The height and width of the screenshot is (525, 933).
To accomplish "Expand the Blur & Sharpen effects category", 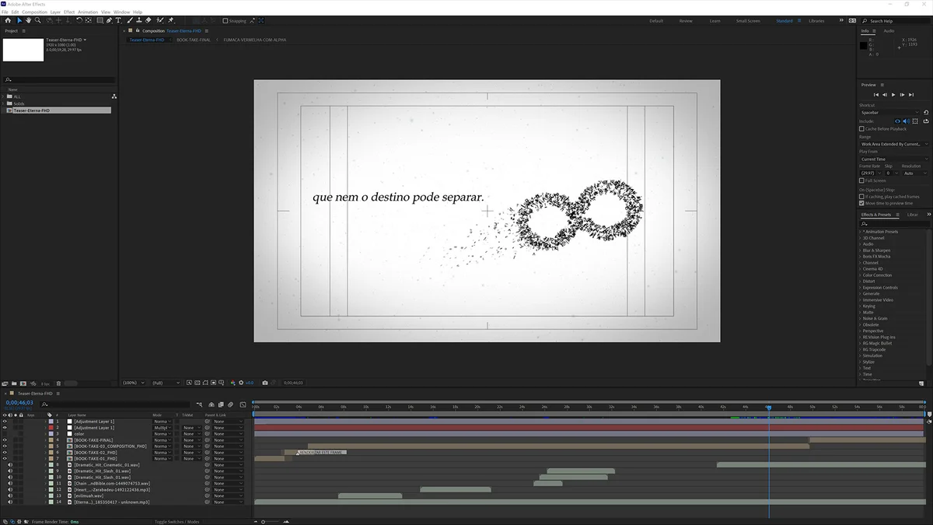I will coord(876,250).
